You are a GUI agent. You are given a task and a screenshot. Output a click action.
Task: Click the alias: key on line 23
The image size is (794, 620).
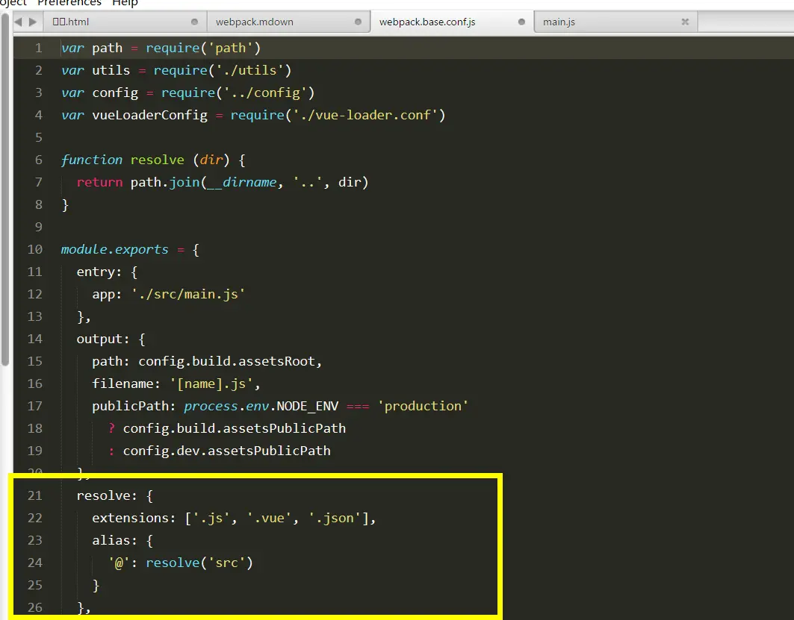tap(114, 540)
